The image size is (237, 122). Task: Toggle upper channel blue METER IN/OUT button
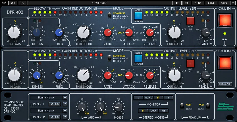138,16
